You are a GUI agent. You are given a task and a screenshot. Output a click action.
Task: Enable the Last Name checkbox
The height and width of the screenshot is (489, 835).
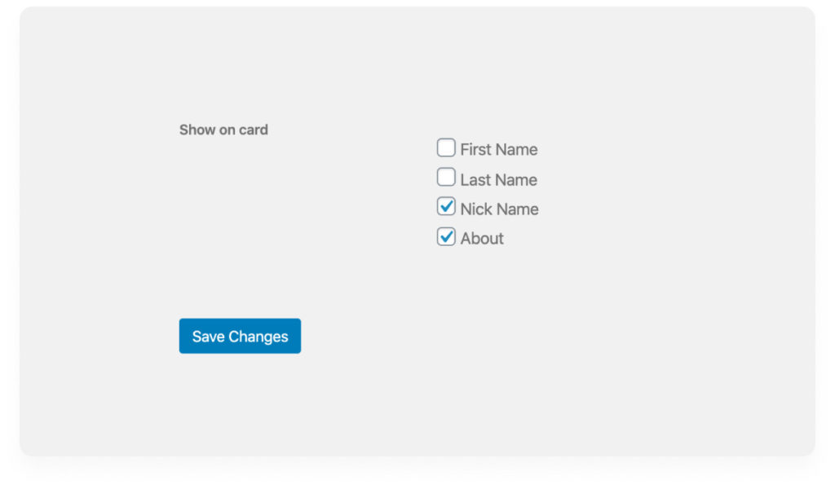(x=446, y=177)
